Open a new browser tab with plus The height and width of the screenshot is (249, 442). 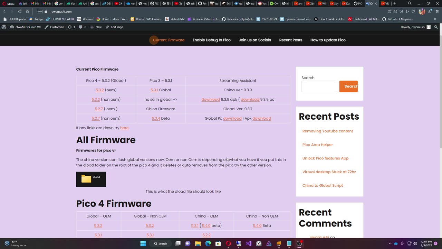coord(395,3)
